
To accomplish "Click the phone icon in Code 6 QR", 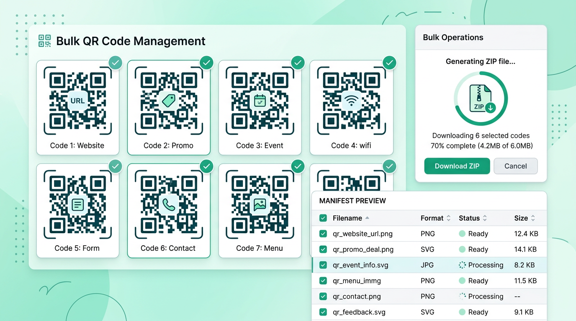I will (x=169, y=205).
